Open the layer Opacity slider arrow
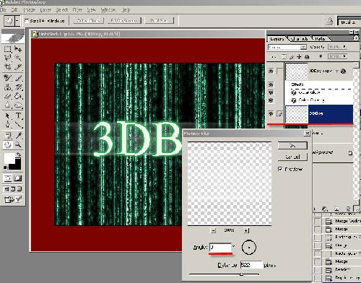The width and height of the screenshot is (361, 283). [344, 47]
